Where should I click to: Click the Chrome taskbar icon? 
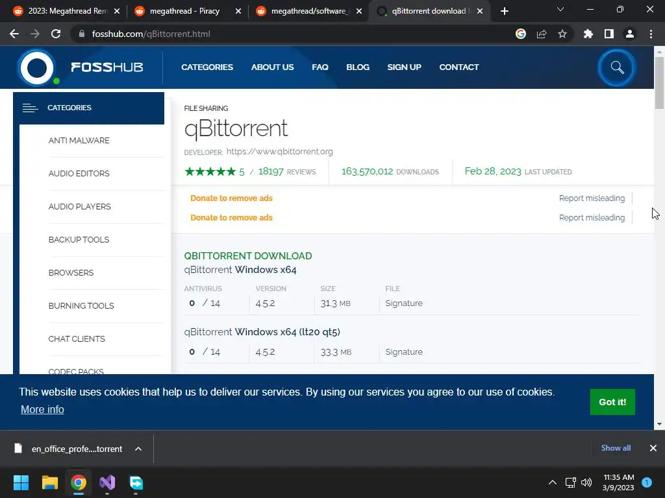[79, 482]
